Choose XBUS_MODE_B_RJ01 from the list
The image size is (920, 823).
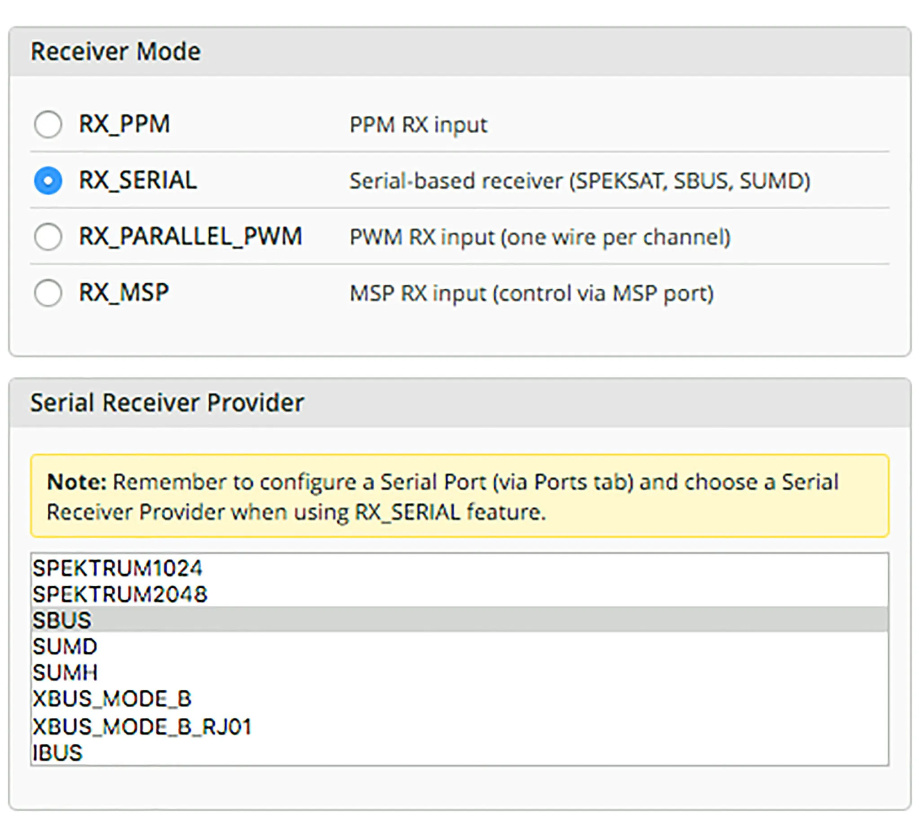tap(142, 726)
